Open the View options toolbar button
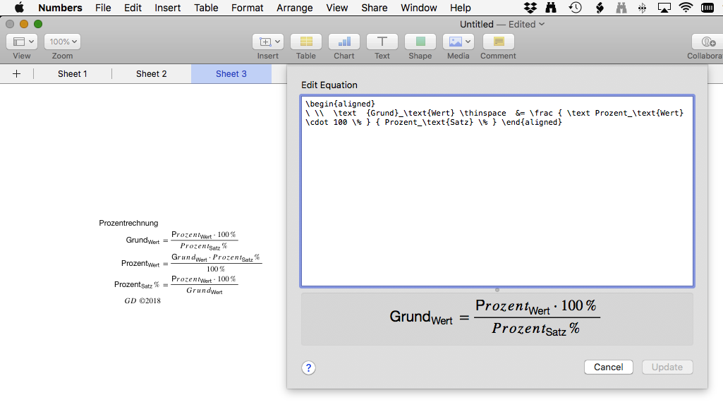 [x=22, y=42]
